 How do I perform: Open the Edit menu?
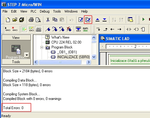point(14,11)
